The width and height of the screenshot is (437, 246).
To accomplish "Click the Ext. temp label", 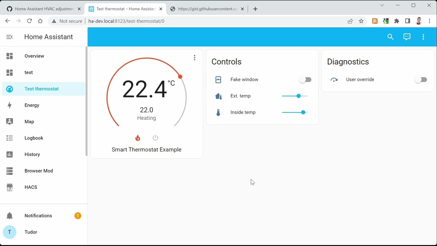I will [x=241, y=96].
